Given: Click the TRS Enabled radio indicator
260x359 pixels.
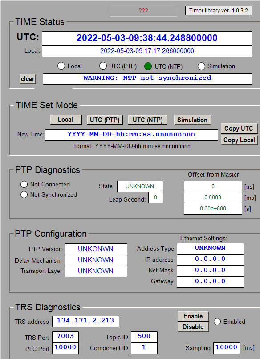Looking at the screenshot, I should point(217,322).
